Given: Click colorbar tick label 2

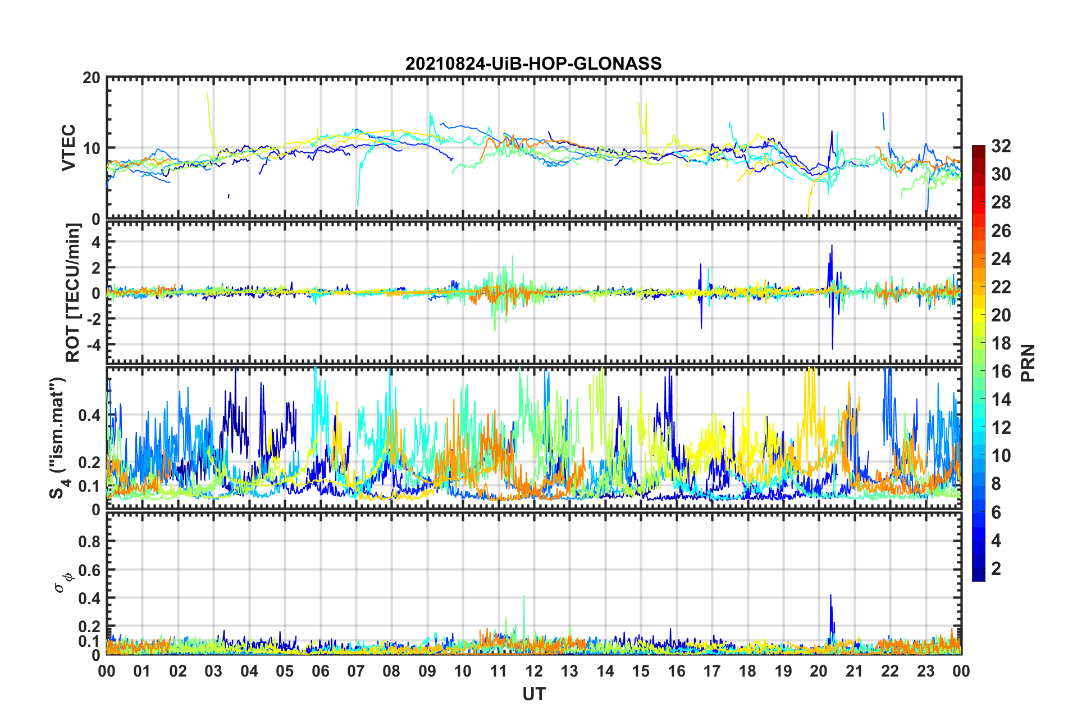Looking at the screenshot, I should point(996,568).
